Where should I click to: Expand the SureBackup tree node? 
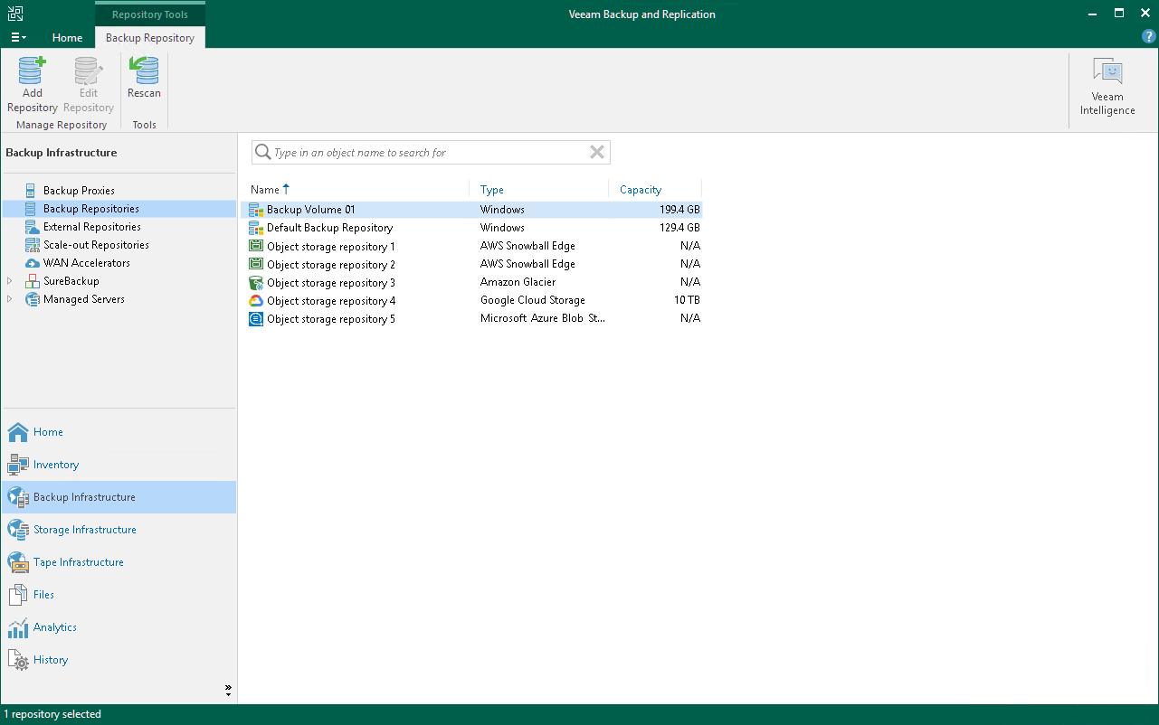pos(10,281)
